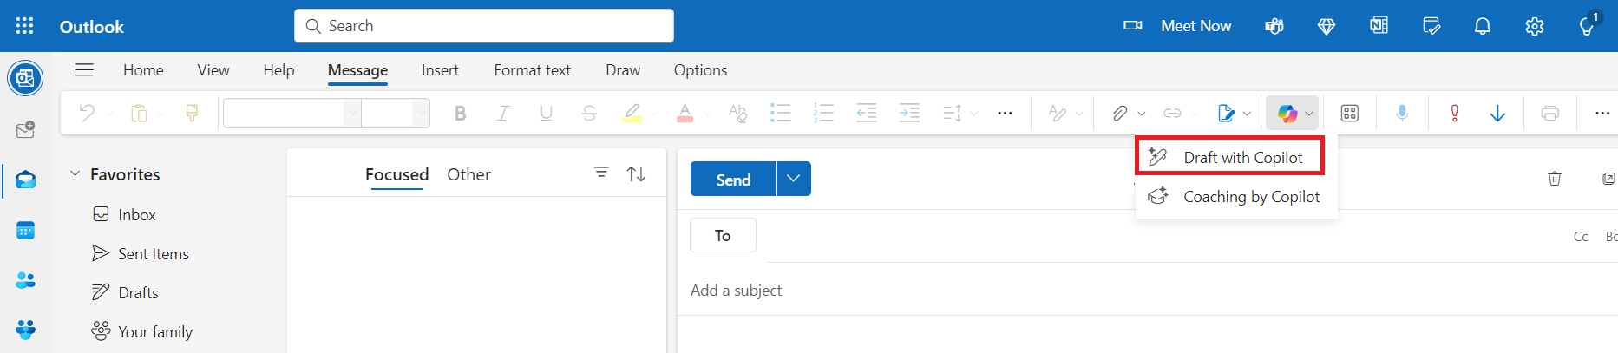Screen dimensions: 1618x353
Task: Select Coaching by Copilot
Action: [1235, 196]
